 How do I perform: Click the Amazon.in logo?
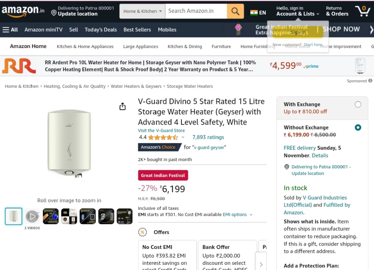pyautogui.click(x=23, y=11)
